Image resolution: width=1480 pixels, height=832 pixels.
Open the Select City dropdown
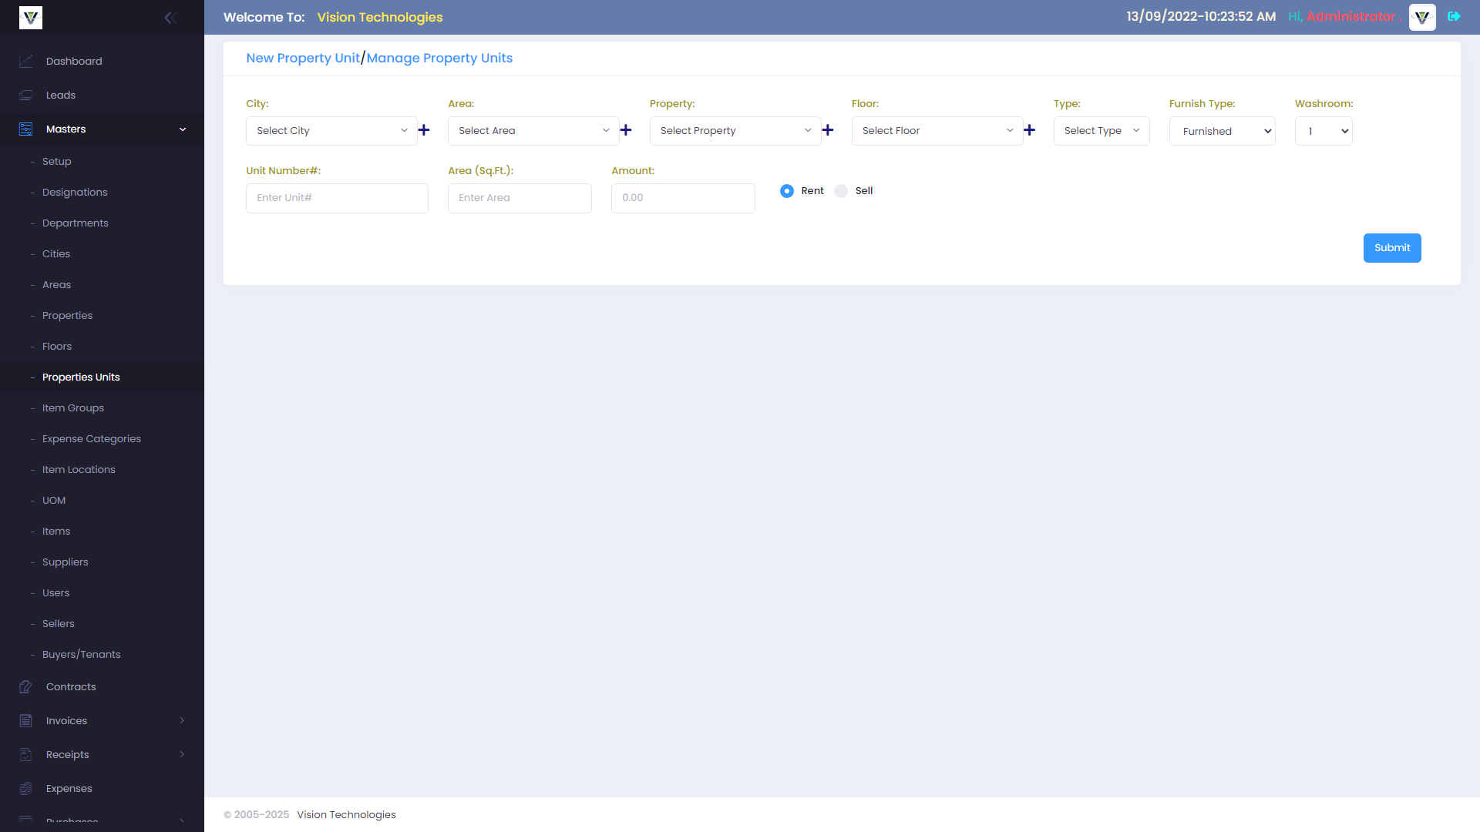point(331,130)
